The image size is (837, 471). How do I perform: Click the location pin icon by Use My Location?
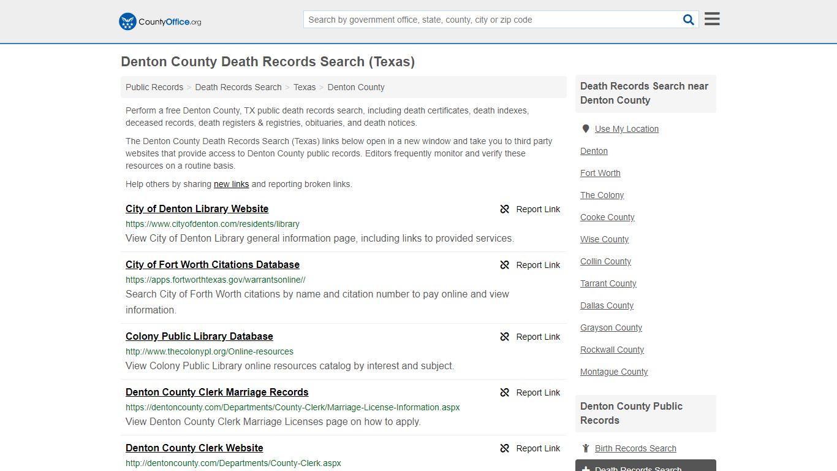coord(586,129)
